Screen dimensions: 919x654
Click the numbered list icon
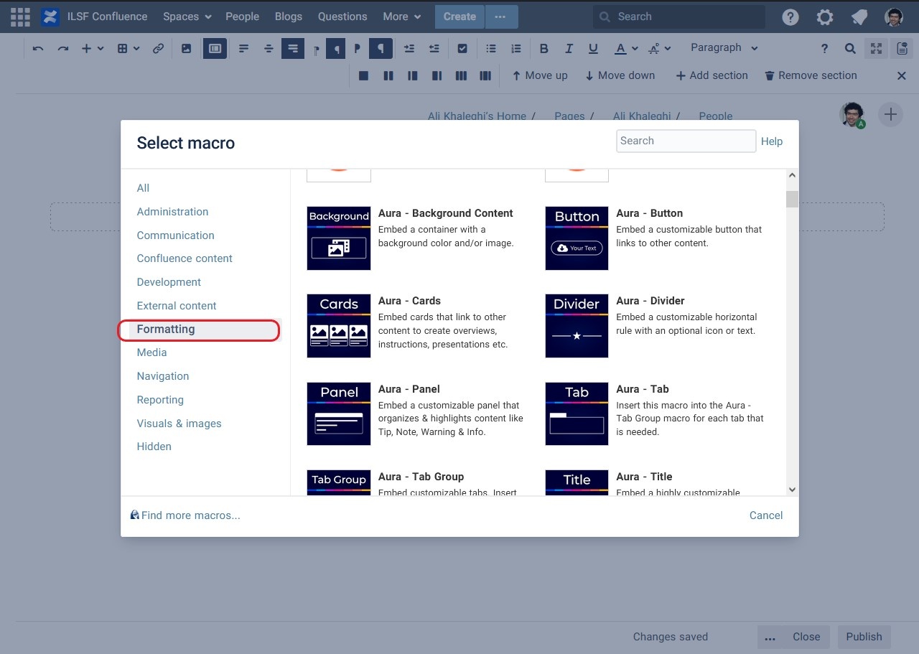pos(516,49)
